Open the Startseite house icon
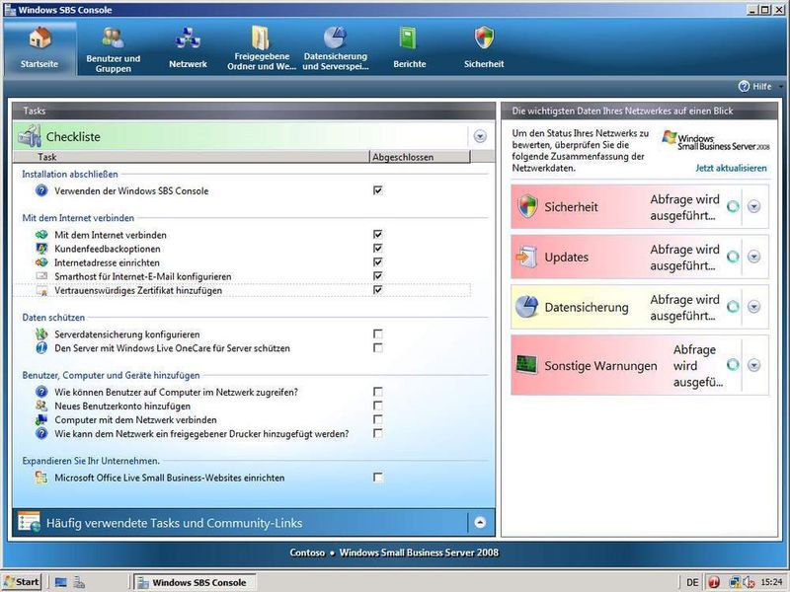The image size is (790, 592). click(x=39, y=40)
